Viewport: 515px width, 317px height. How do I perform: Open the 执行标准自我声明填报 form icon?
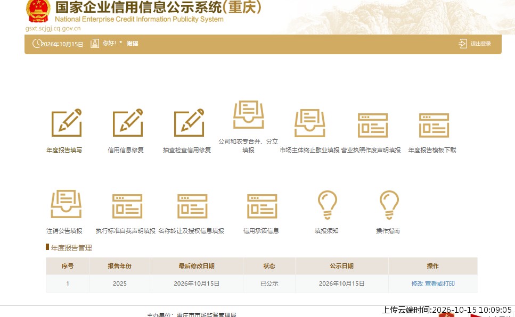(127, 206)
